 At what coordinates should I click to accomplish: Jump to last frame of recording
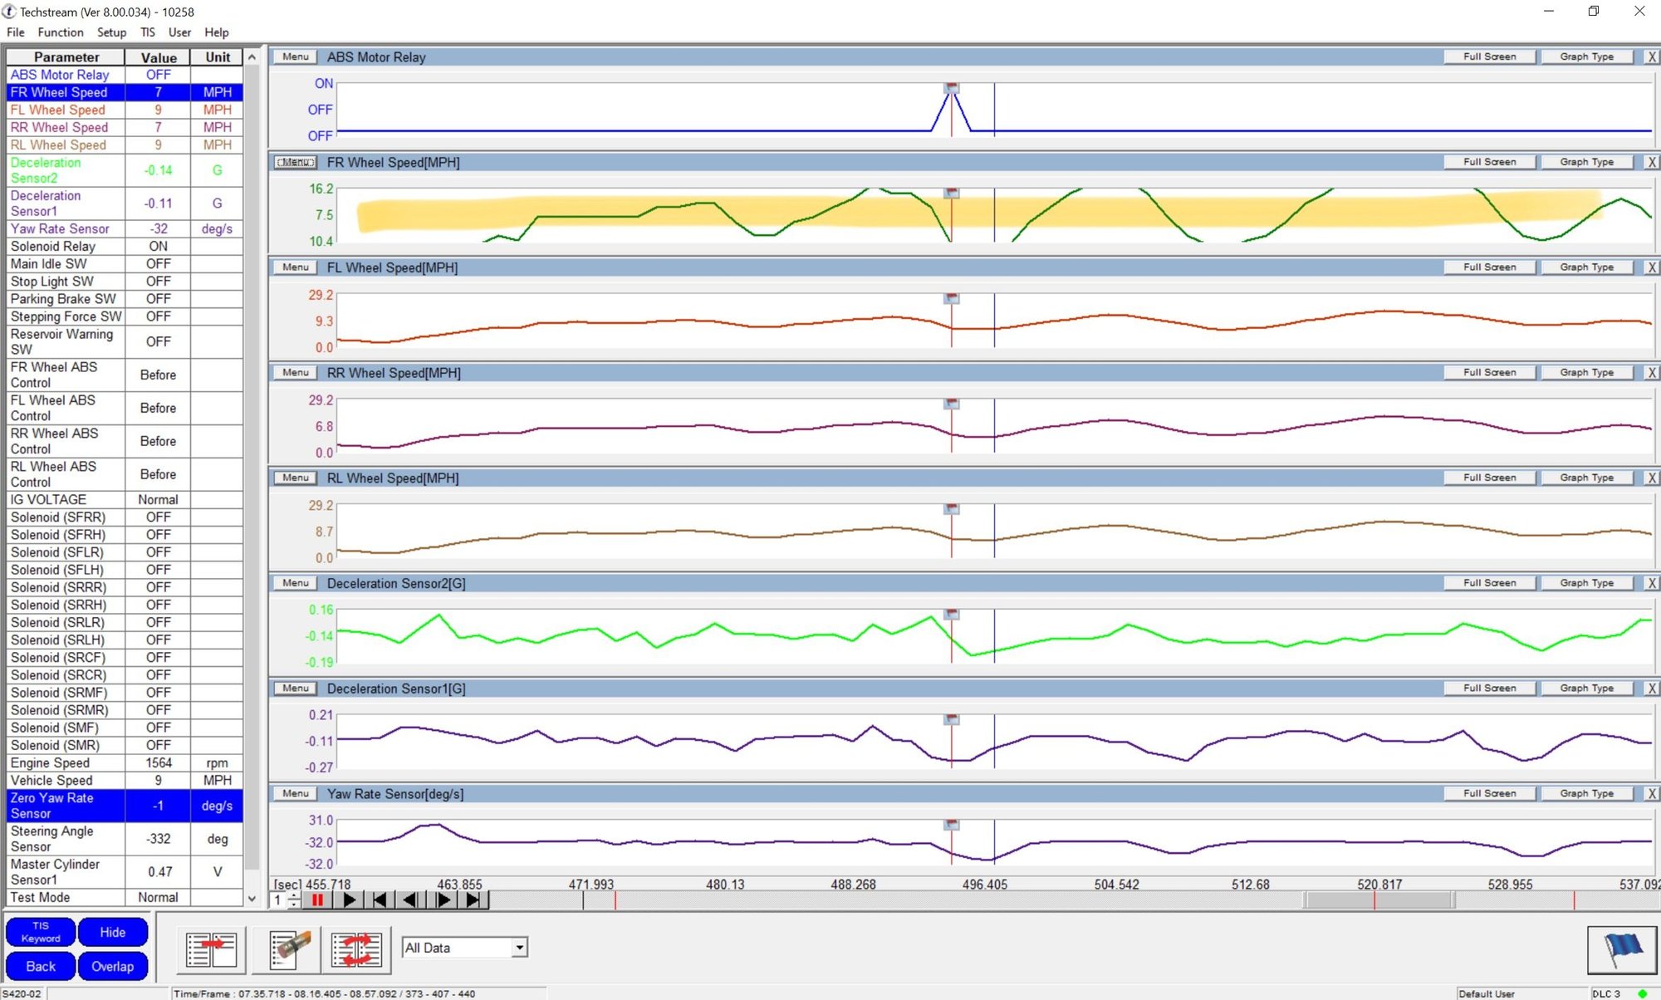(473, 900)
